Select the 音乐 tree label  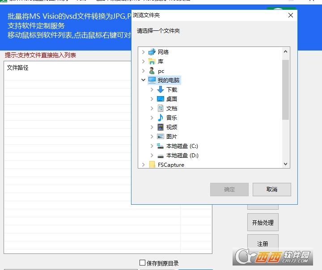(172, 118)
